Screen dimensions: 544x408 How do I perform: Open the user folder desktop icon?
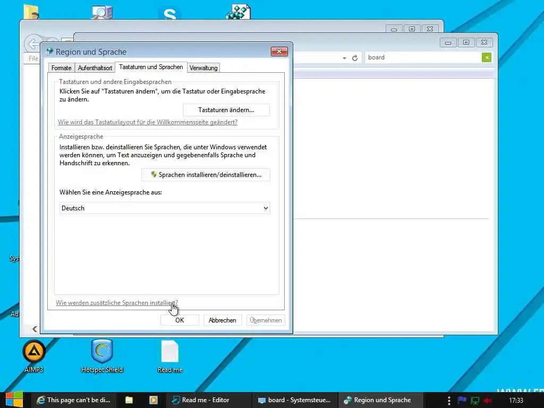(x=31, y=12)
